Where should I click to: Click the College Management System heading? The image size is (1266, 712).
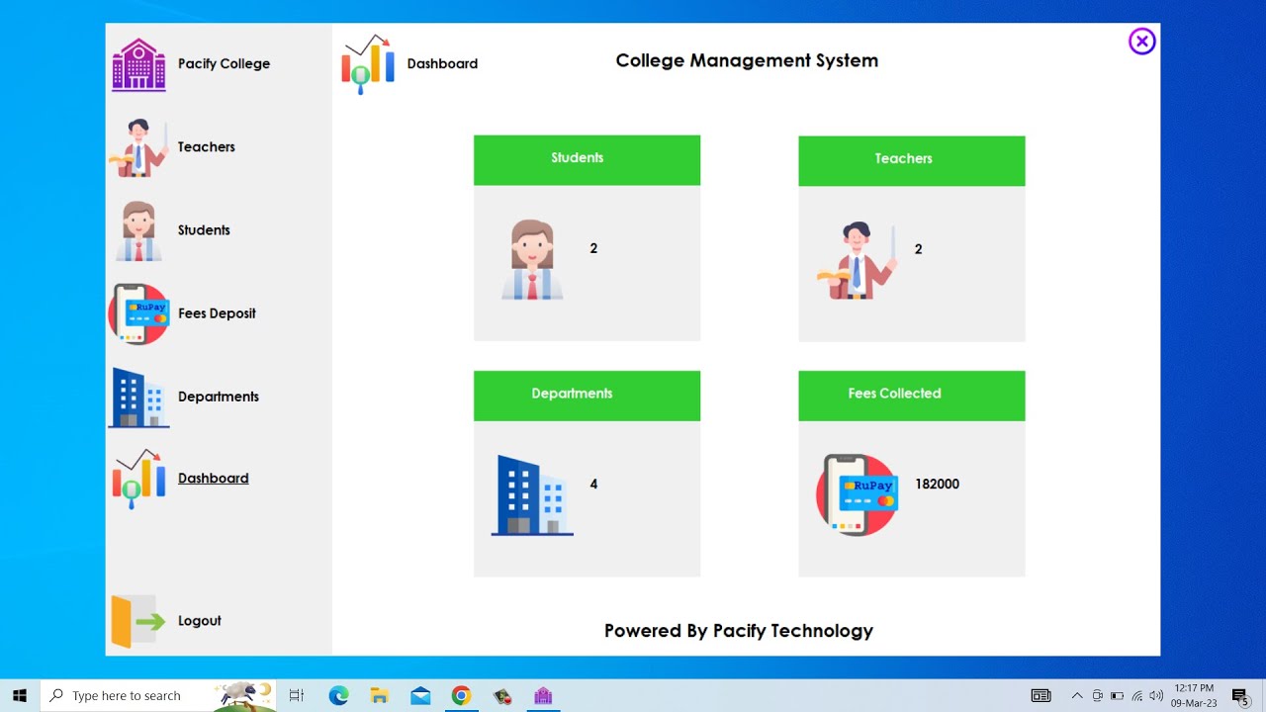(747, 60)
